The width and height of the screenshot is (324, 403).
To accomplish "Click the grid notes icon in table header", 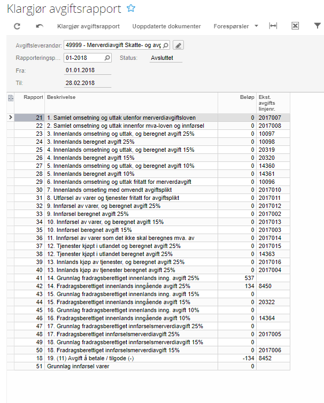I will tap(11, 98).
